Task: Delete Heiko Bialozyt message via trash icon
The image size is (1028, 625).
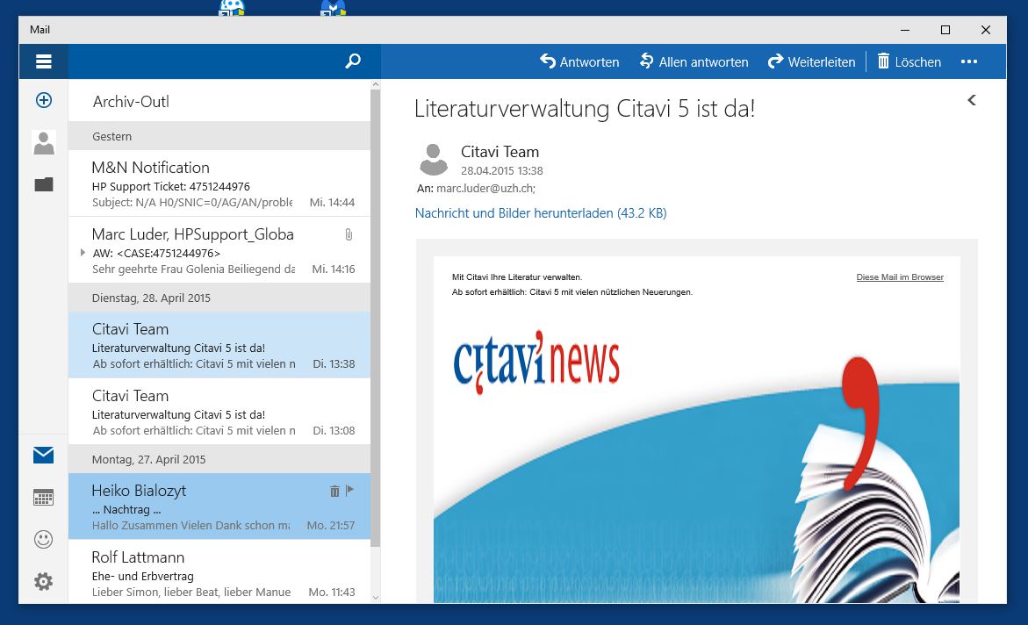Action: (334, 491)
